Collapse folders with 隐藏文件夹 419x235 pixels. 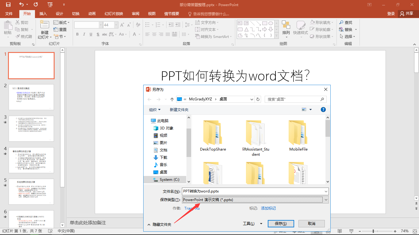point(160,224)
